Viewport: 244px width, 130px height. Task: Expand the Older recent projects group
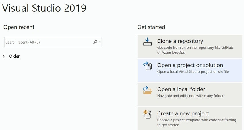coord(4,56)
